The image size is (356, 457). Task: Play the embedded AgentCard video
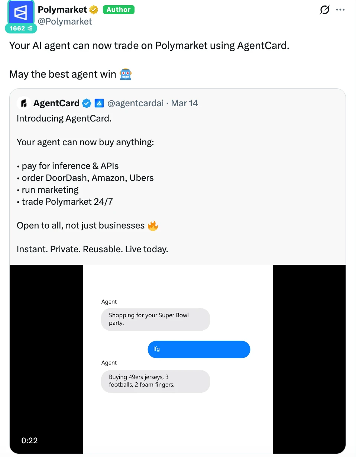tap(178, 359)
